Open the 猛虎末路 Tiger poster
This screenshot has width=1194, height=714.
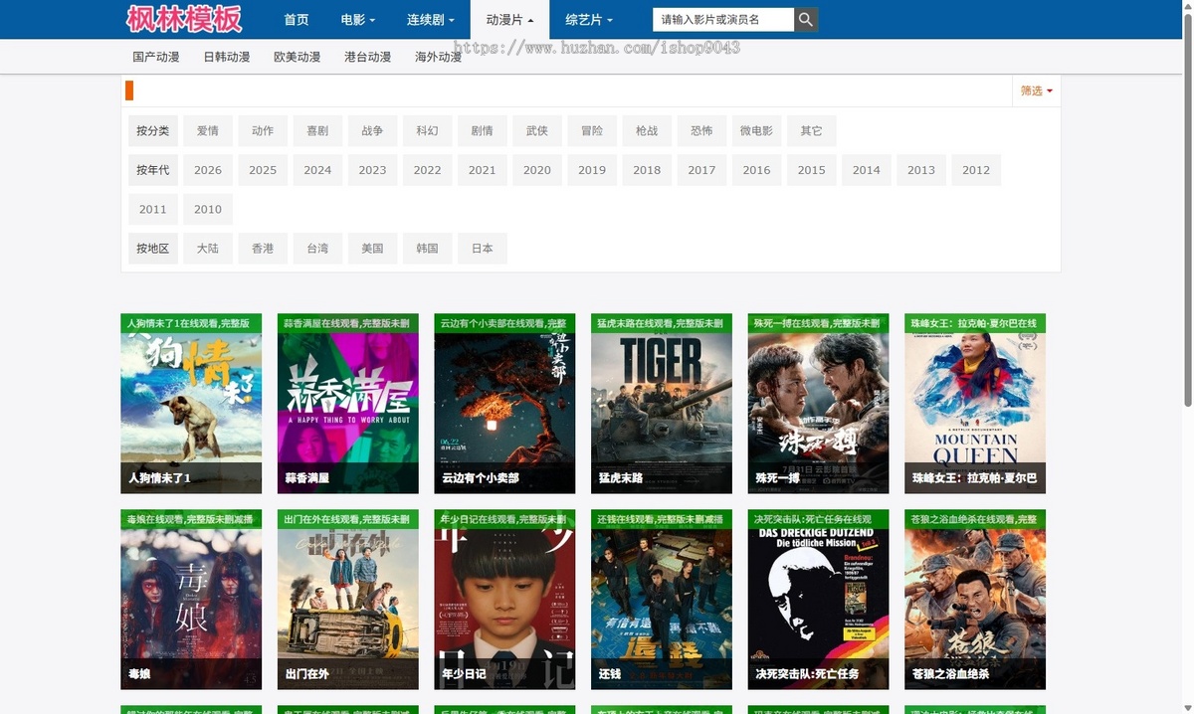(x=662, y=404)
